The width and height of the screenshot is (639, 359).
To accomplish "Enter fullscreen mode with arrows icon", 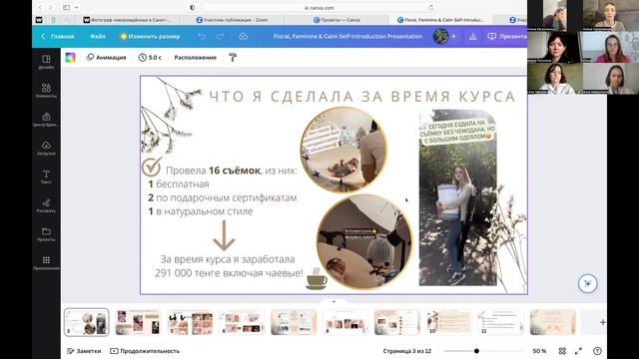I will [x=579, y=351].
